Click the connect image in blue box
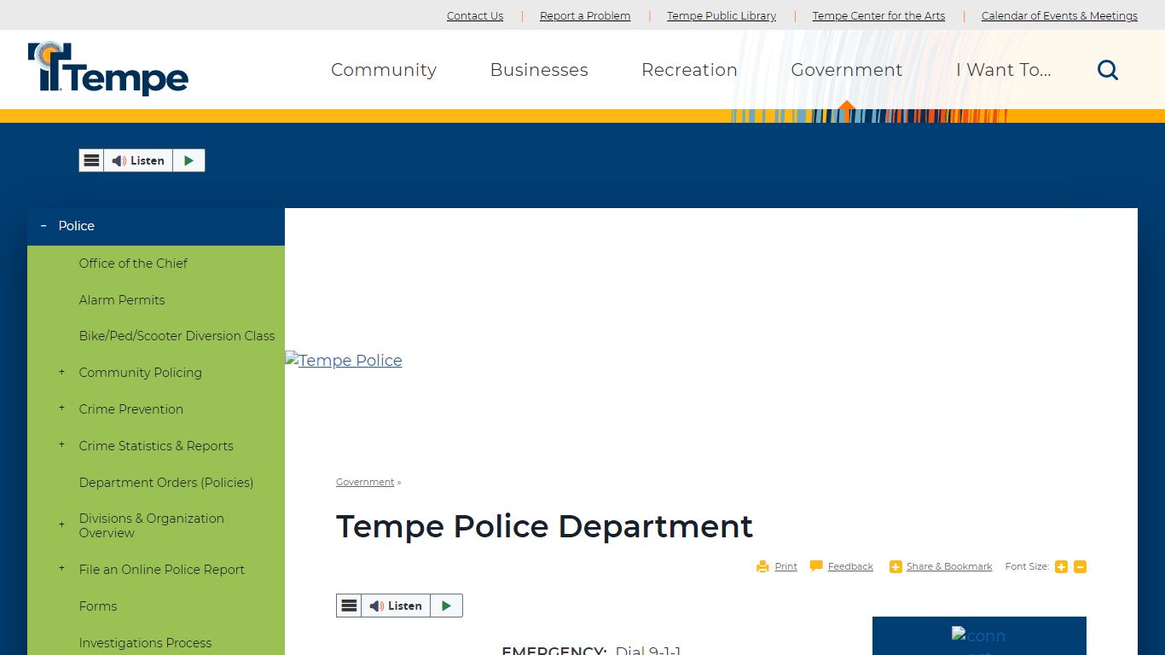Viewport: 1165px width, 655px height. tap(979, 640)
